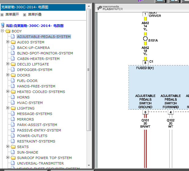The width and height of the screenshot is (189, 171).
Task: Click the SEATS folder icon
Action: (x=13, y=147)
